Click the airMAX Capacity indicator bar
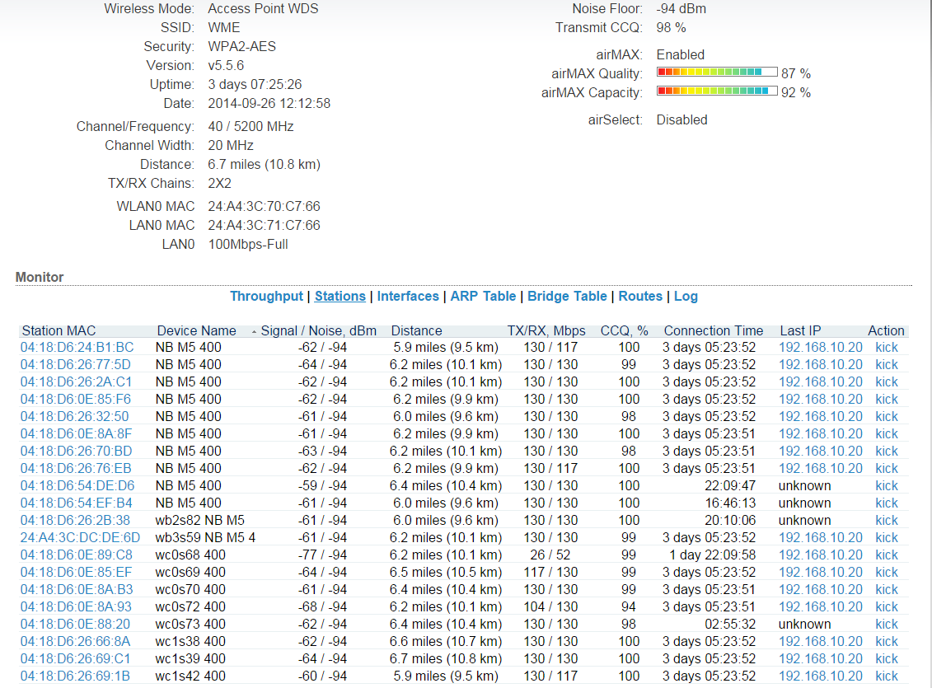The width and height of the screenshot is (932, 688). pos(717,91)
